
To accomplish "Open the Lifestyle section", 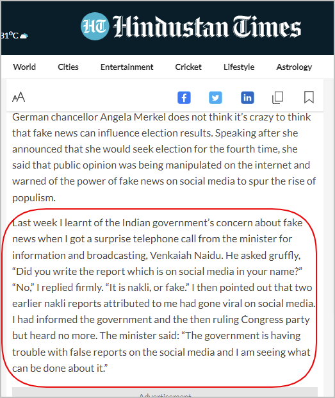I will click(239, 67).
